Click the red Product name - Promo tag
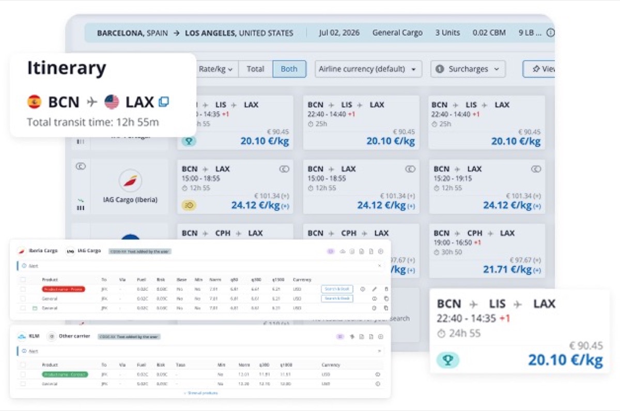The width and height of the screenshot is (620, 411). click(x=63, y=289)
